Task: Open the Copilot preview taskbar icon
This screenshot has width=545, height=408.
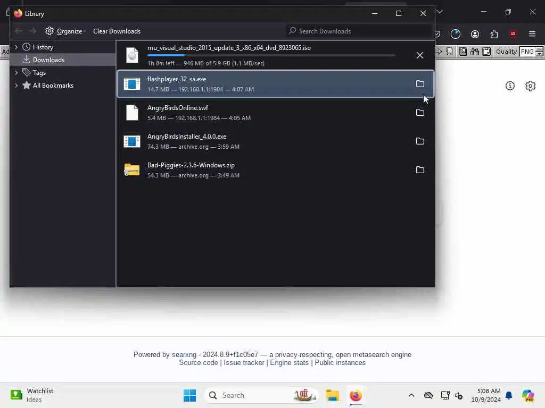Action: click(x=527, y=395)
